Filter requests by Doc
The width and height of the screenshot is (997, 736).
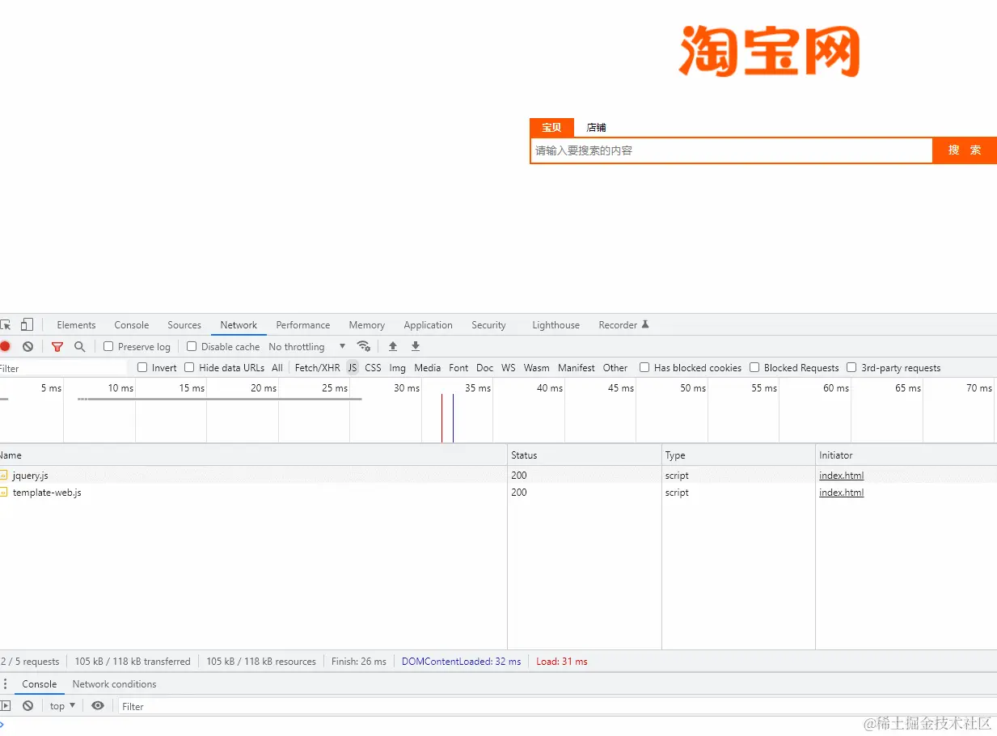pos(484,368)
